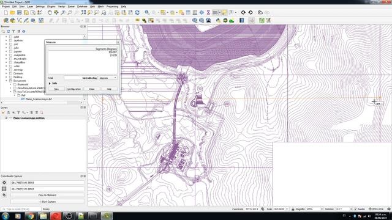Click New button in Measure dialog
Screen dimensions: 392x220
[x=56, y=89]
